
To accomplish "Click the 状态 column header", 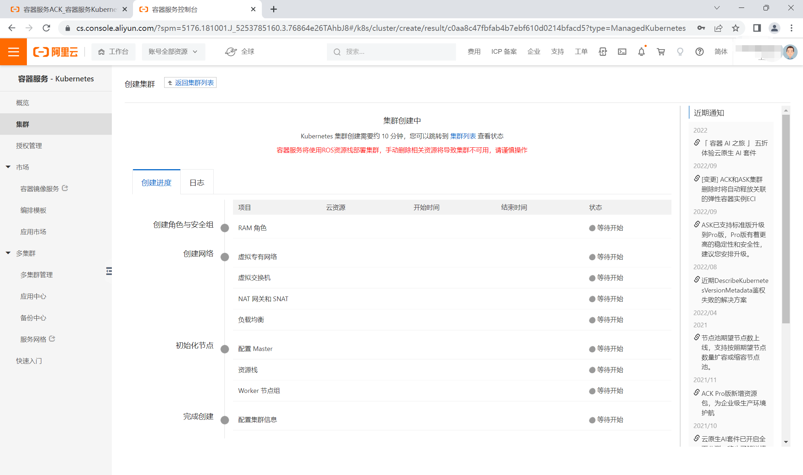I will (x=595, y=207).
